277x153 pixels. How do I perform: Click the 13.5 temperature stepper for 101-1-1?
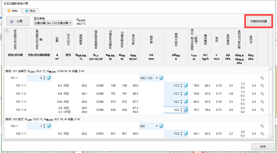point(181,86)
